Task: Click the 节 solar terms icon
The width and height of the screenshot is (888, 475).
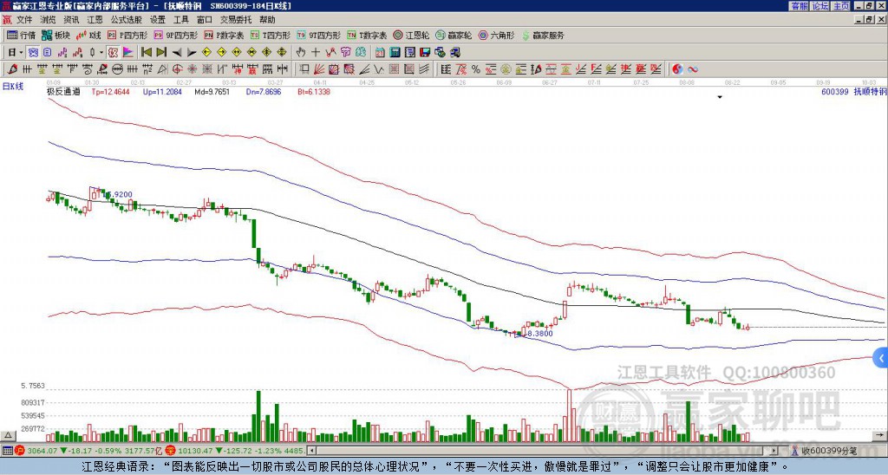Action: point(345,53)
